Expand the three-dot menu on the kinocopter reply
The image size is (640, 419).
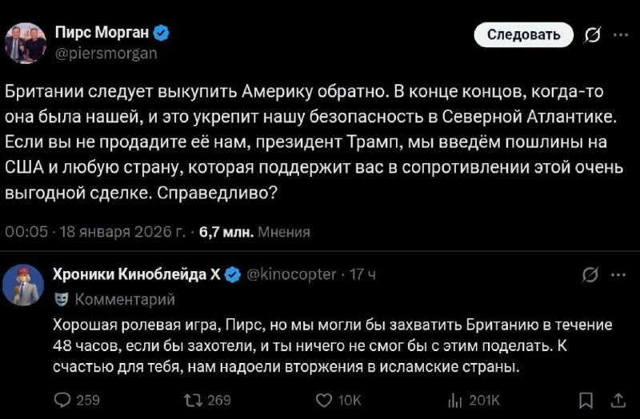pyautogui.click(x=620, y=274)
